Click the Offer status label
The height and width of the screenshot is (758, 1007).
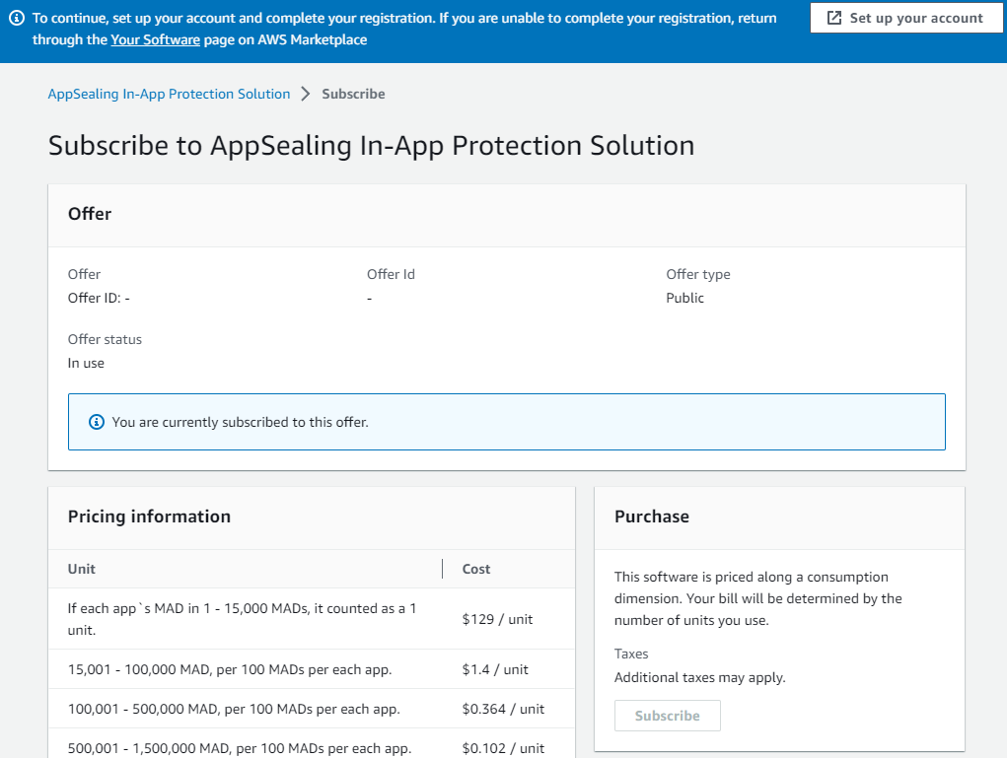[x=105, y=339]
